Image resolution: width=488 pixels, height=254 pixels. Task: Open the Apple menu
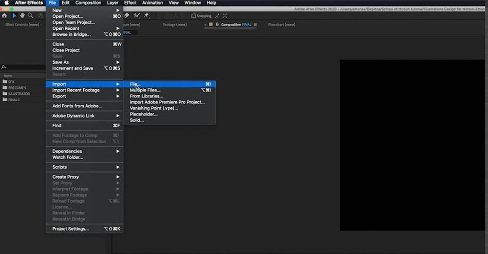(7, 3)
